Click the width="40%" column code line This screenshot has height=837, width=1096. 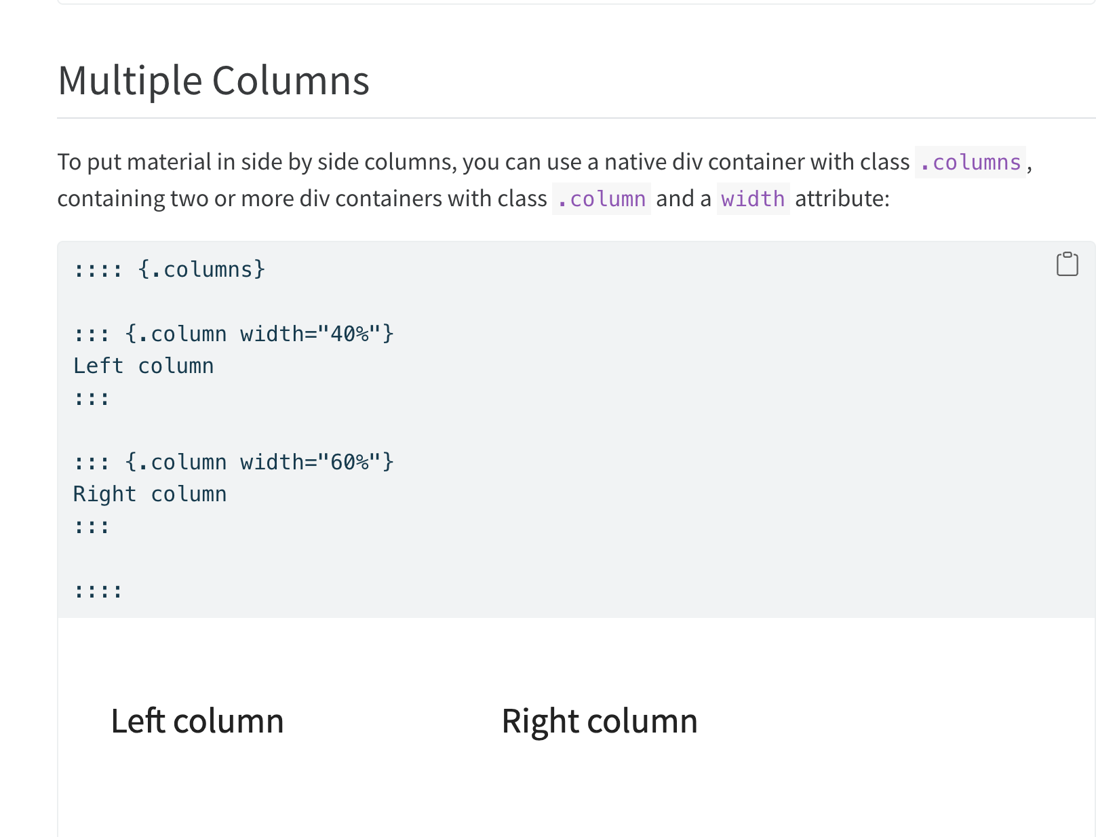[234, 334]
